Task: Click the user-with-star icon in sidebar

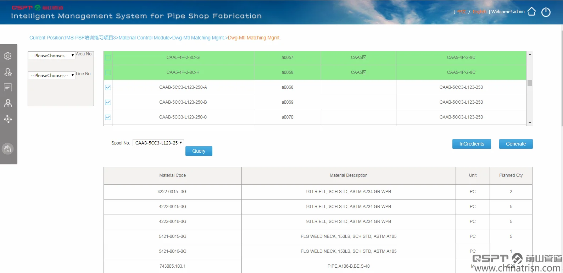Action: 8,72
